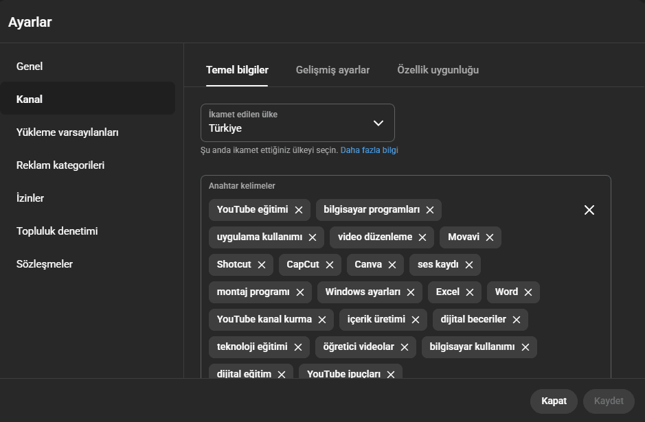The width and height of the screenshot is (645, 422).
Task: Open 'Yükleme varsayılanları' settings section
Action: (67, 132)
